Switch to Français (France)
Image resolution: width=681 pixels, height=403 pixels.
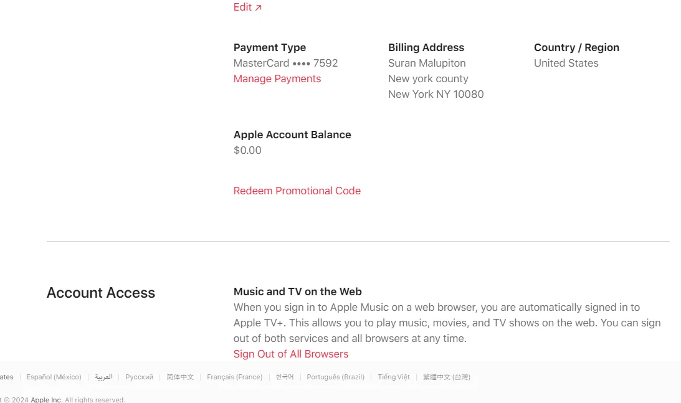234,377
